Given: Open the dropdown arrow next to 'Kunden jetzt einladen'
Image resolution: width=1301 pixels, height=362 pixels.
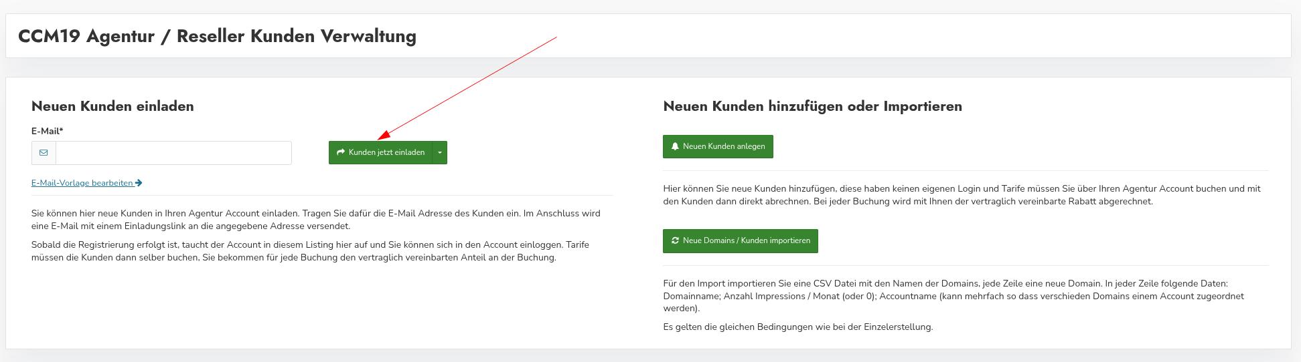Looking at the screenshot, I should [x=440, y=152].
